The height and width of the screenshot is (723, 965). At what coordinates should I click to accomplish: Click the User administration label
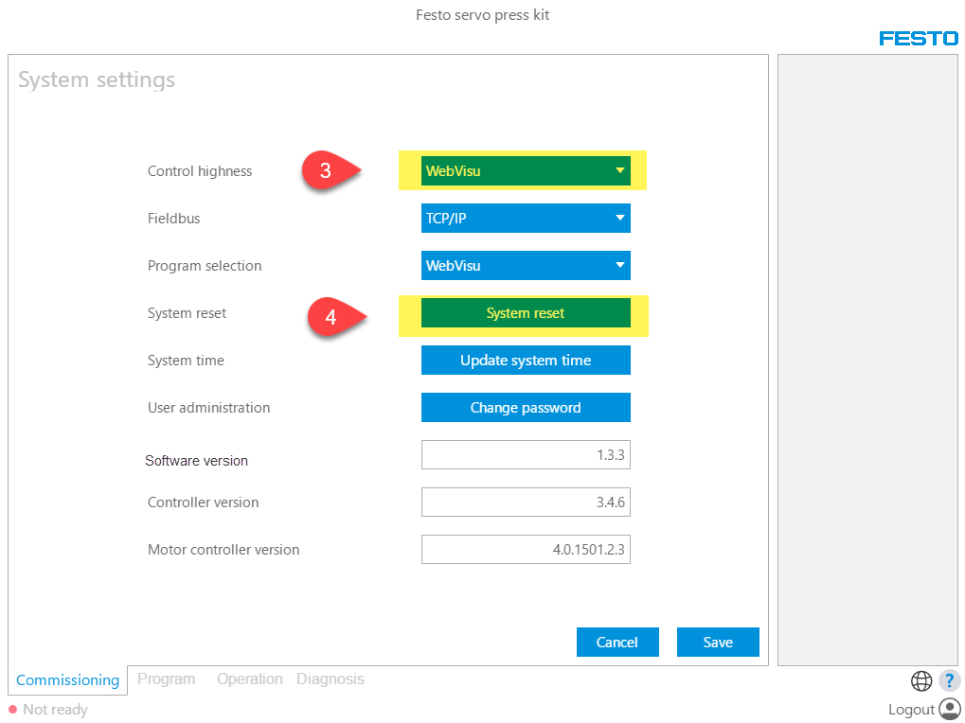coord(208,408)
